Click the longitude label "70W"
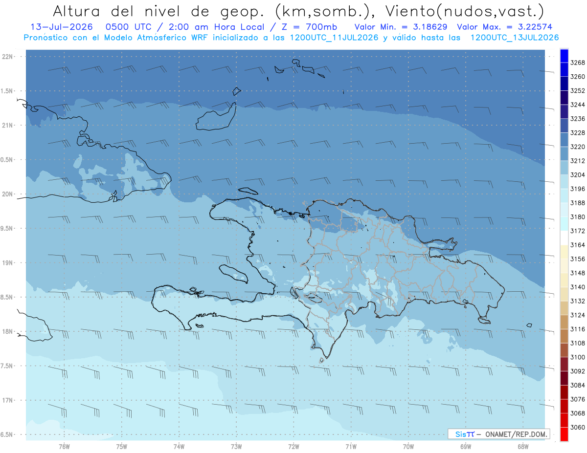This screenshot has width=587, height=453. click(x=408, y=447)
